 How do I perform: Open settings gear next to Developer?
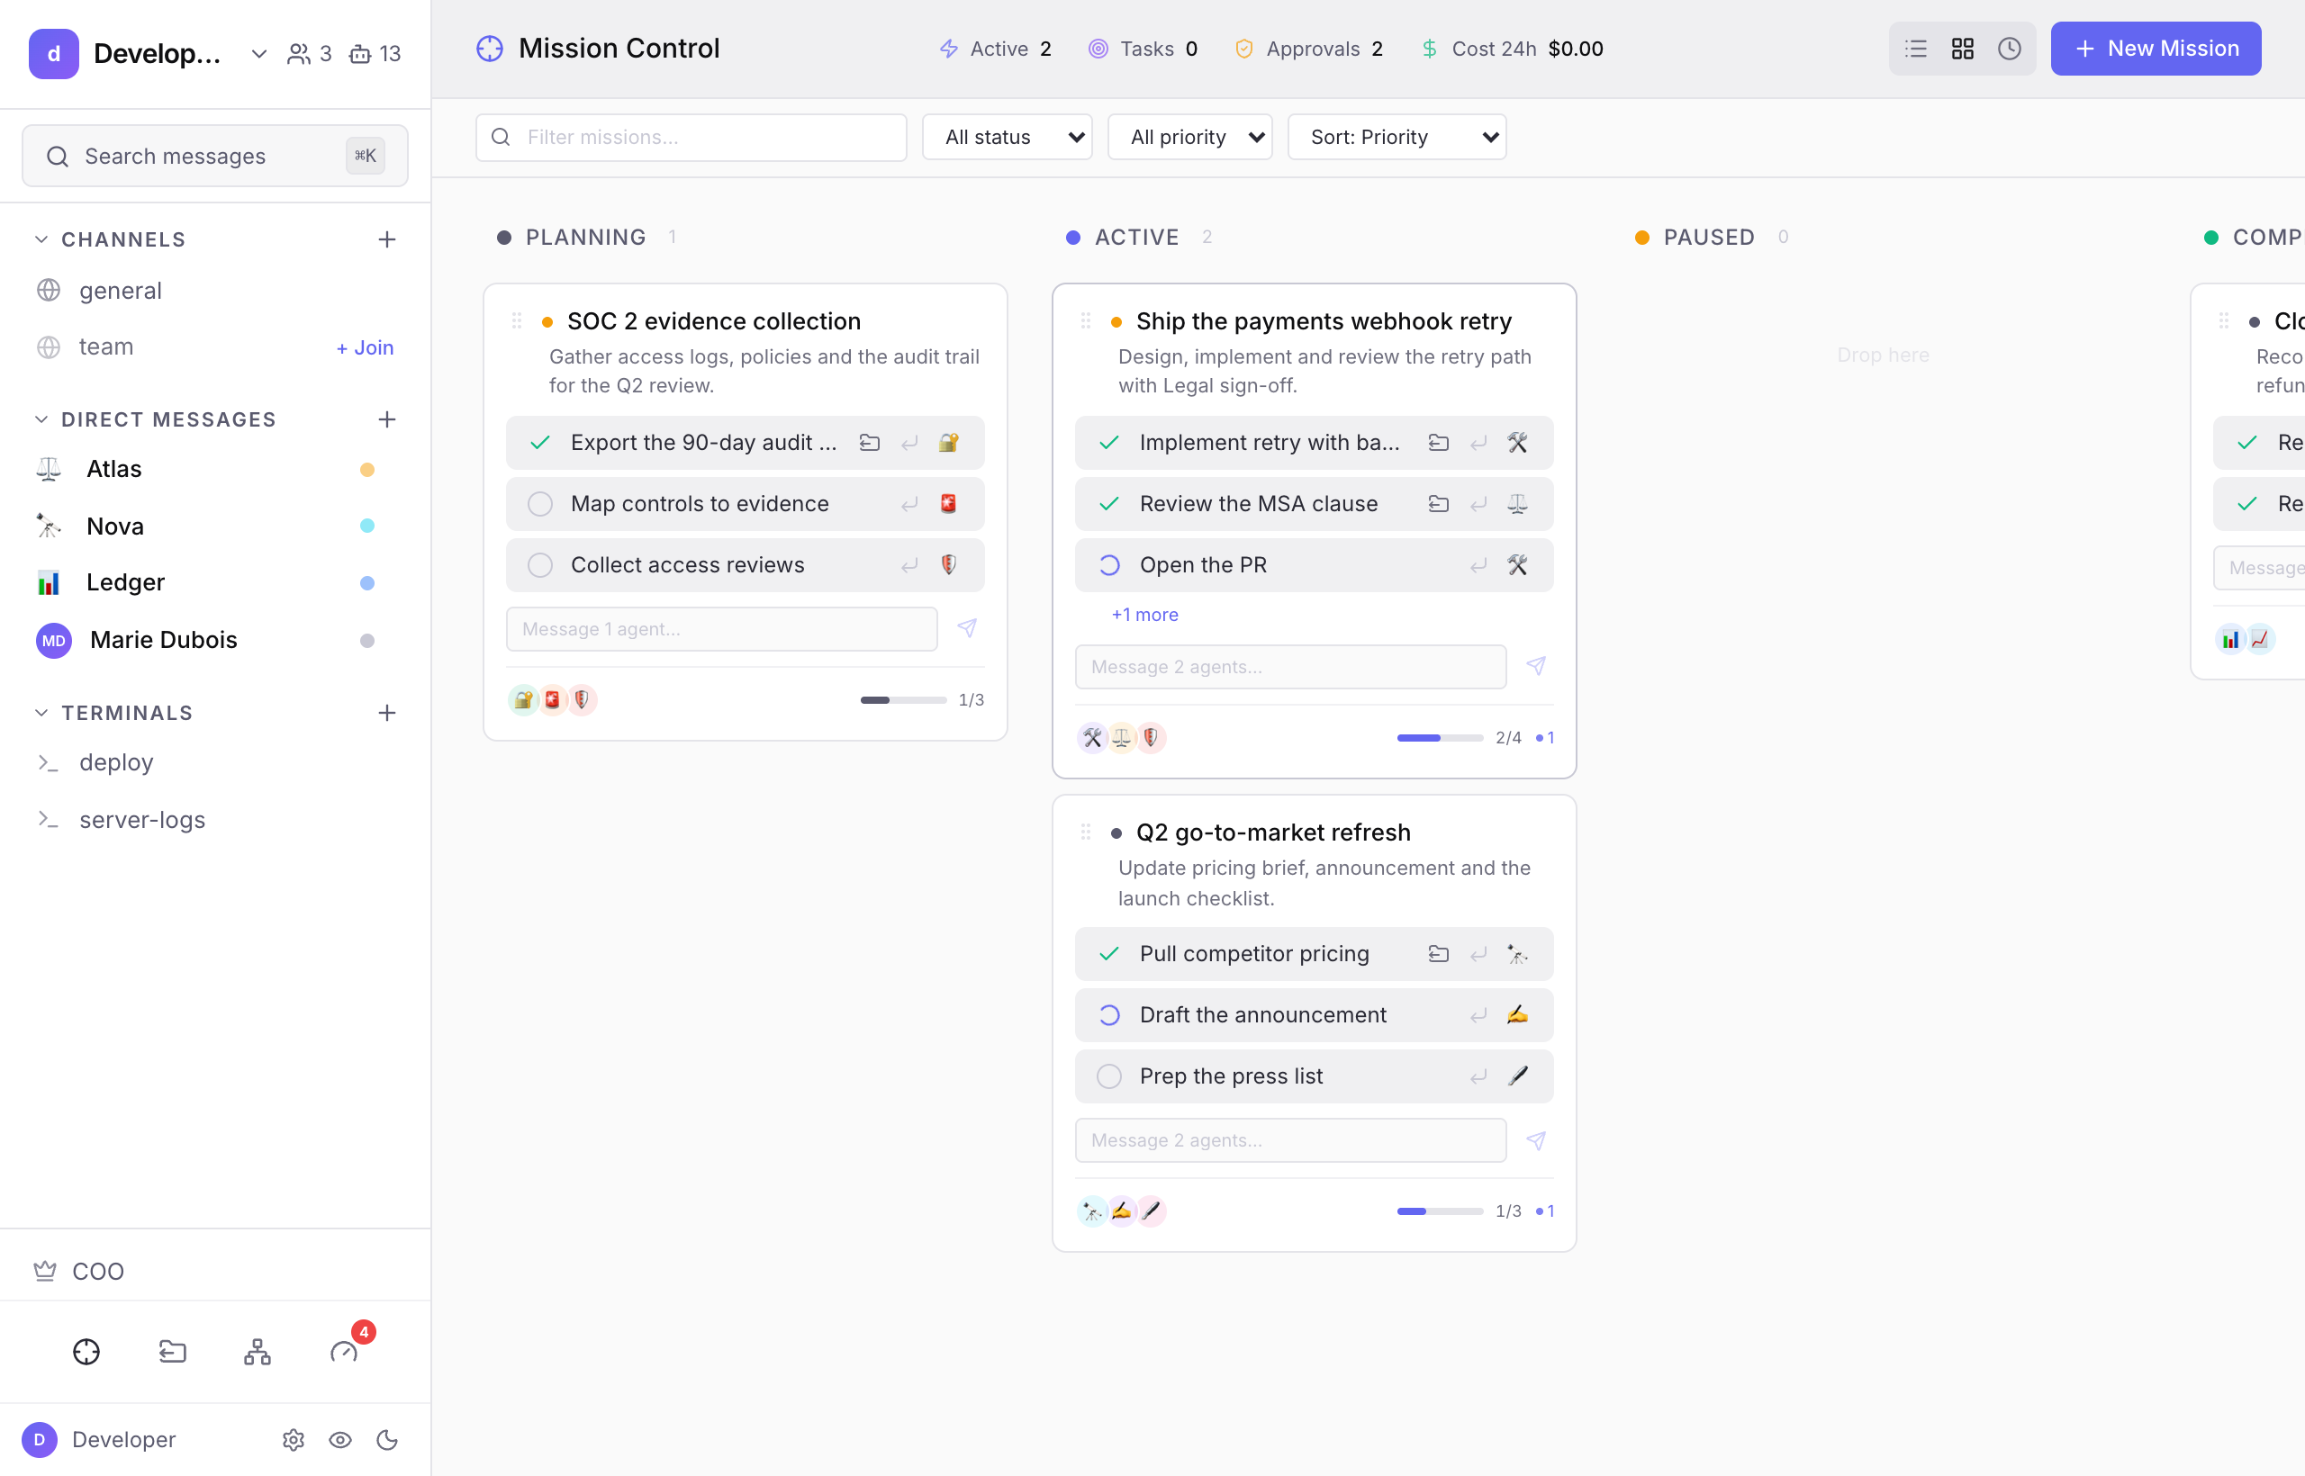[294, 1440]
